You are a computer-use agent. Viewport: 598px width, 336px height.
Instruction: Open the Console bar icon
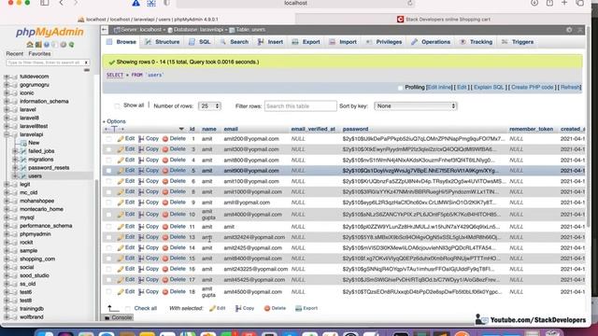point(107,317)
